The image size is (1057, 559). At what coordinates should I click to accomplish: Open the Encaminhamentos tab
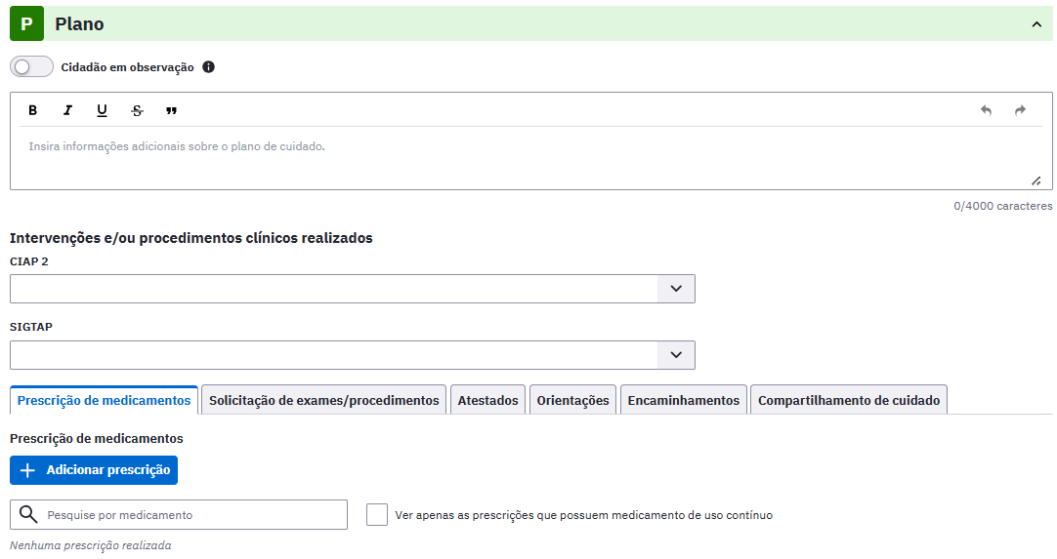click(x=684, y=400)
